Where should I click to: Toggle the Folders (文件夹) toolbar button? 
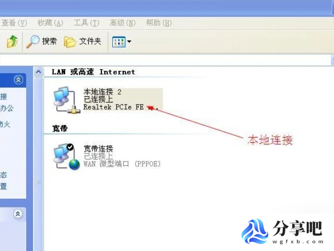tap(82, 41)
